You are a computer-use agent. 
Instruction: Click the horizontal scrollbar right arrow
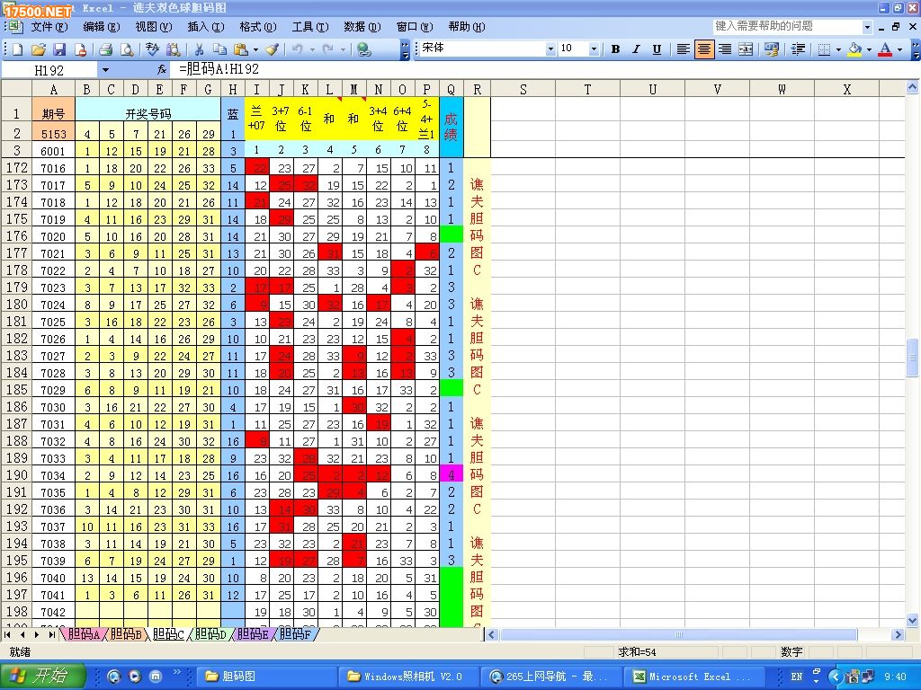897,634
